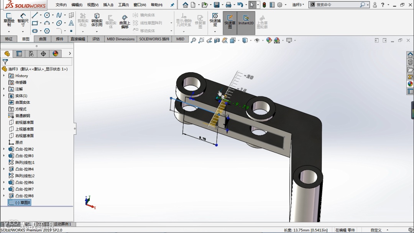Open the 文件(F) menu
414x233 pixels.
pyautogui.click(x=61, y=5)
